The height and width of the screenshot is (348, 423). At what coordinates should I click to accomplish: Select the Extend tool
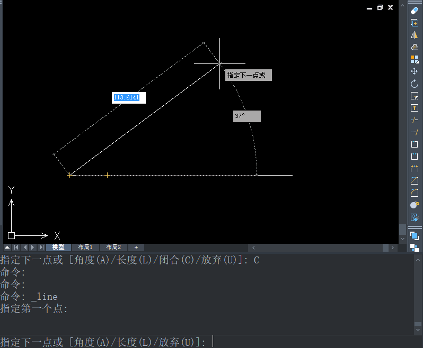tap(415, 132)
